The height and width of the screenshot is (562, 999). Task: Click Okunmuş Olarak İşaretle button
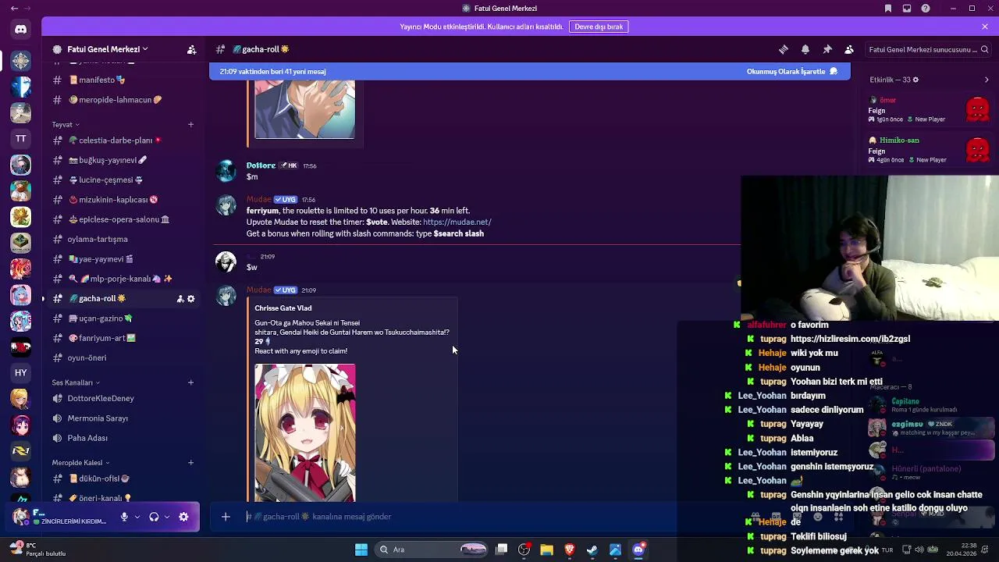(x=791, y=72)
